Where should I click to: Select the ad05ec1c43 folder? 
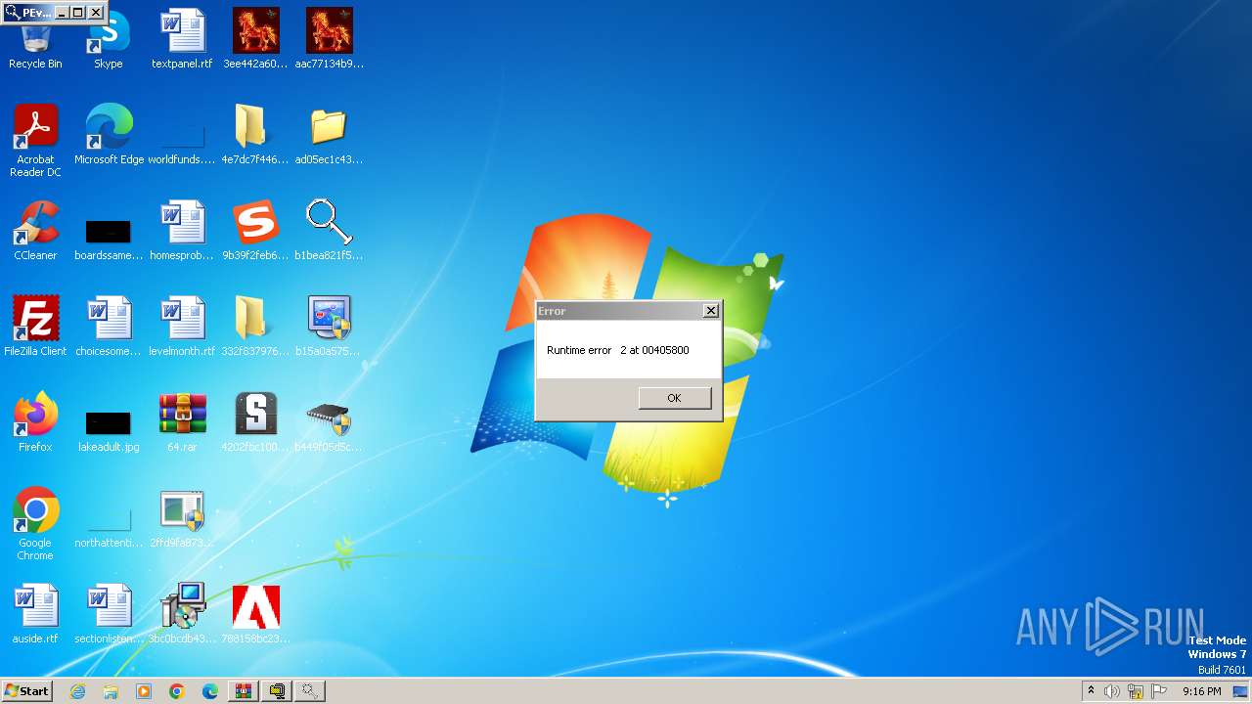(x=329, y=136)
